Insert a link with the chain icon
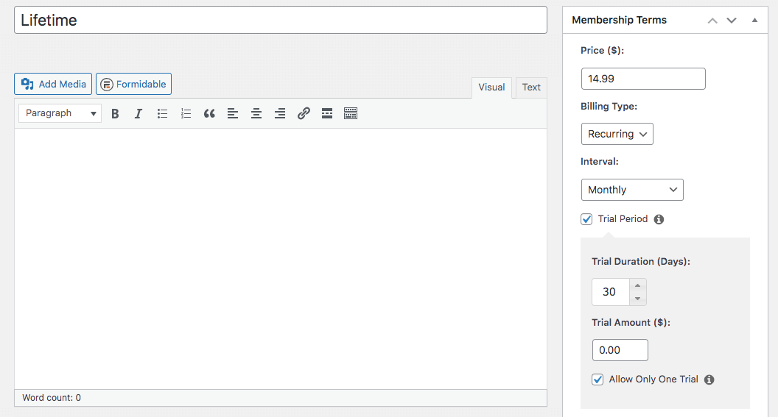The image size is (778, 417). [304, 113]
